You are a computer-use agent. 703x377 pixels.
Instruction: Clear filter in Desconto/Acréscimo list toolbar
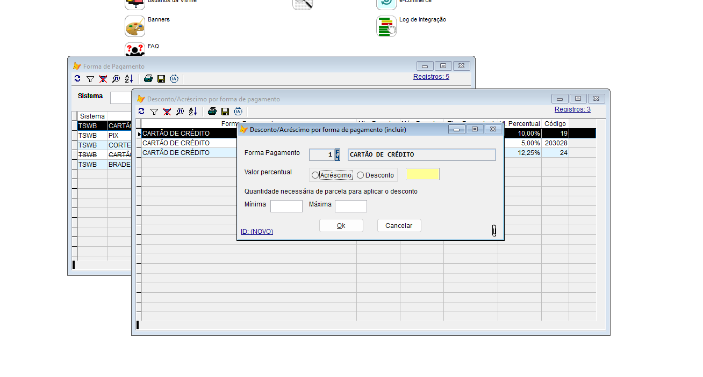tap(167, 112)
